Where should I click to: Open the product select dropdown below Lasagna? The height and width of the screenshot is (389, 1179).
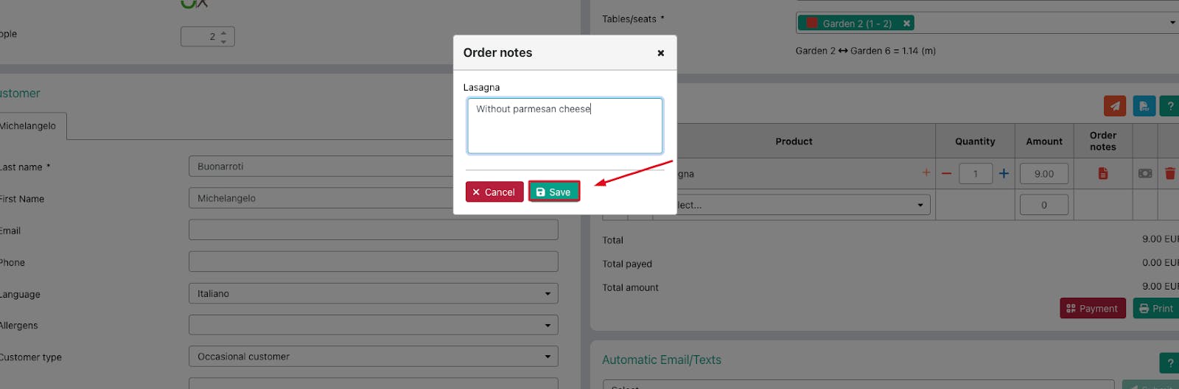click(803, 205)
